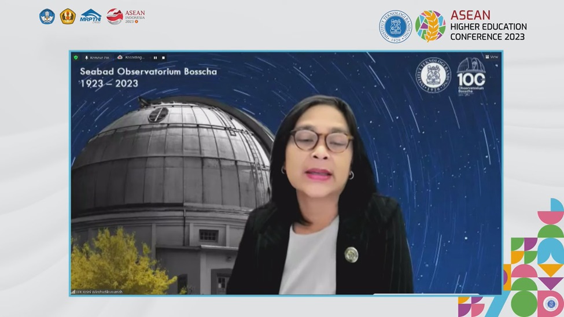Click the MRPTNI logo

(x=90, y=16)
